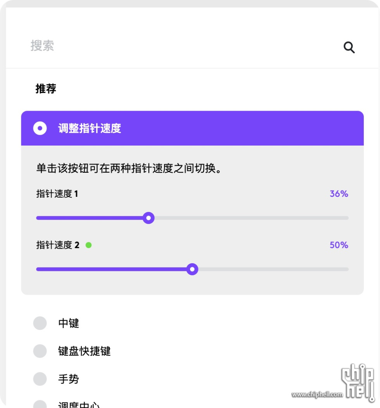Click the 调整指针速度 header label
The width and height of the screenshot is (380, 408).
click(90, 128)
